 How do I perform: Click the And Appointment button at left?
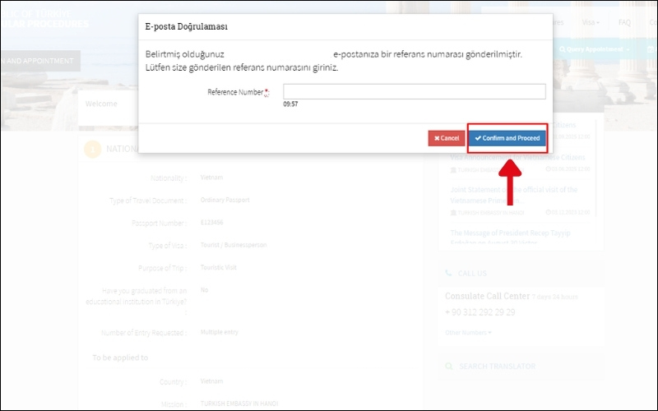39,60
